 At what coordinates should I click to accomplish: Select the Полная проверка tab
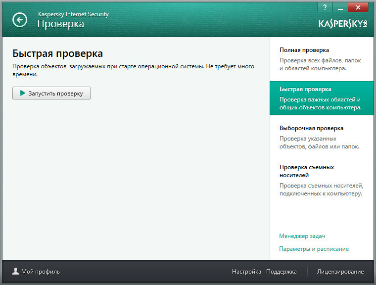tap(322, 59)
